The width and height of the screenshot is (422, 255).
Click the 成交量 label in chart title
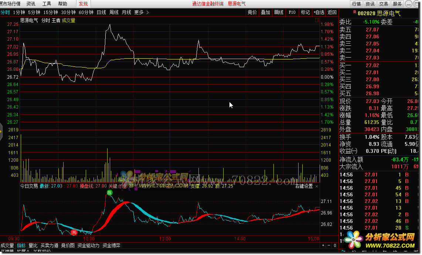(69, 20)
